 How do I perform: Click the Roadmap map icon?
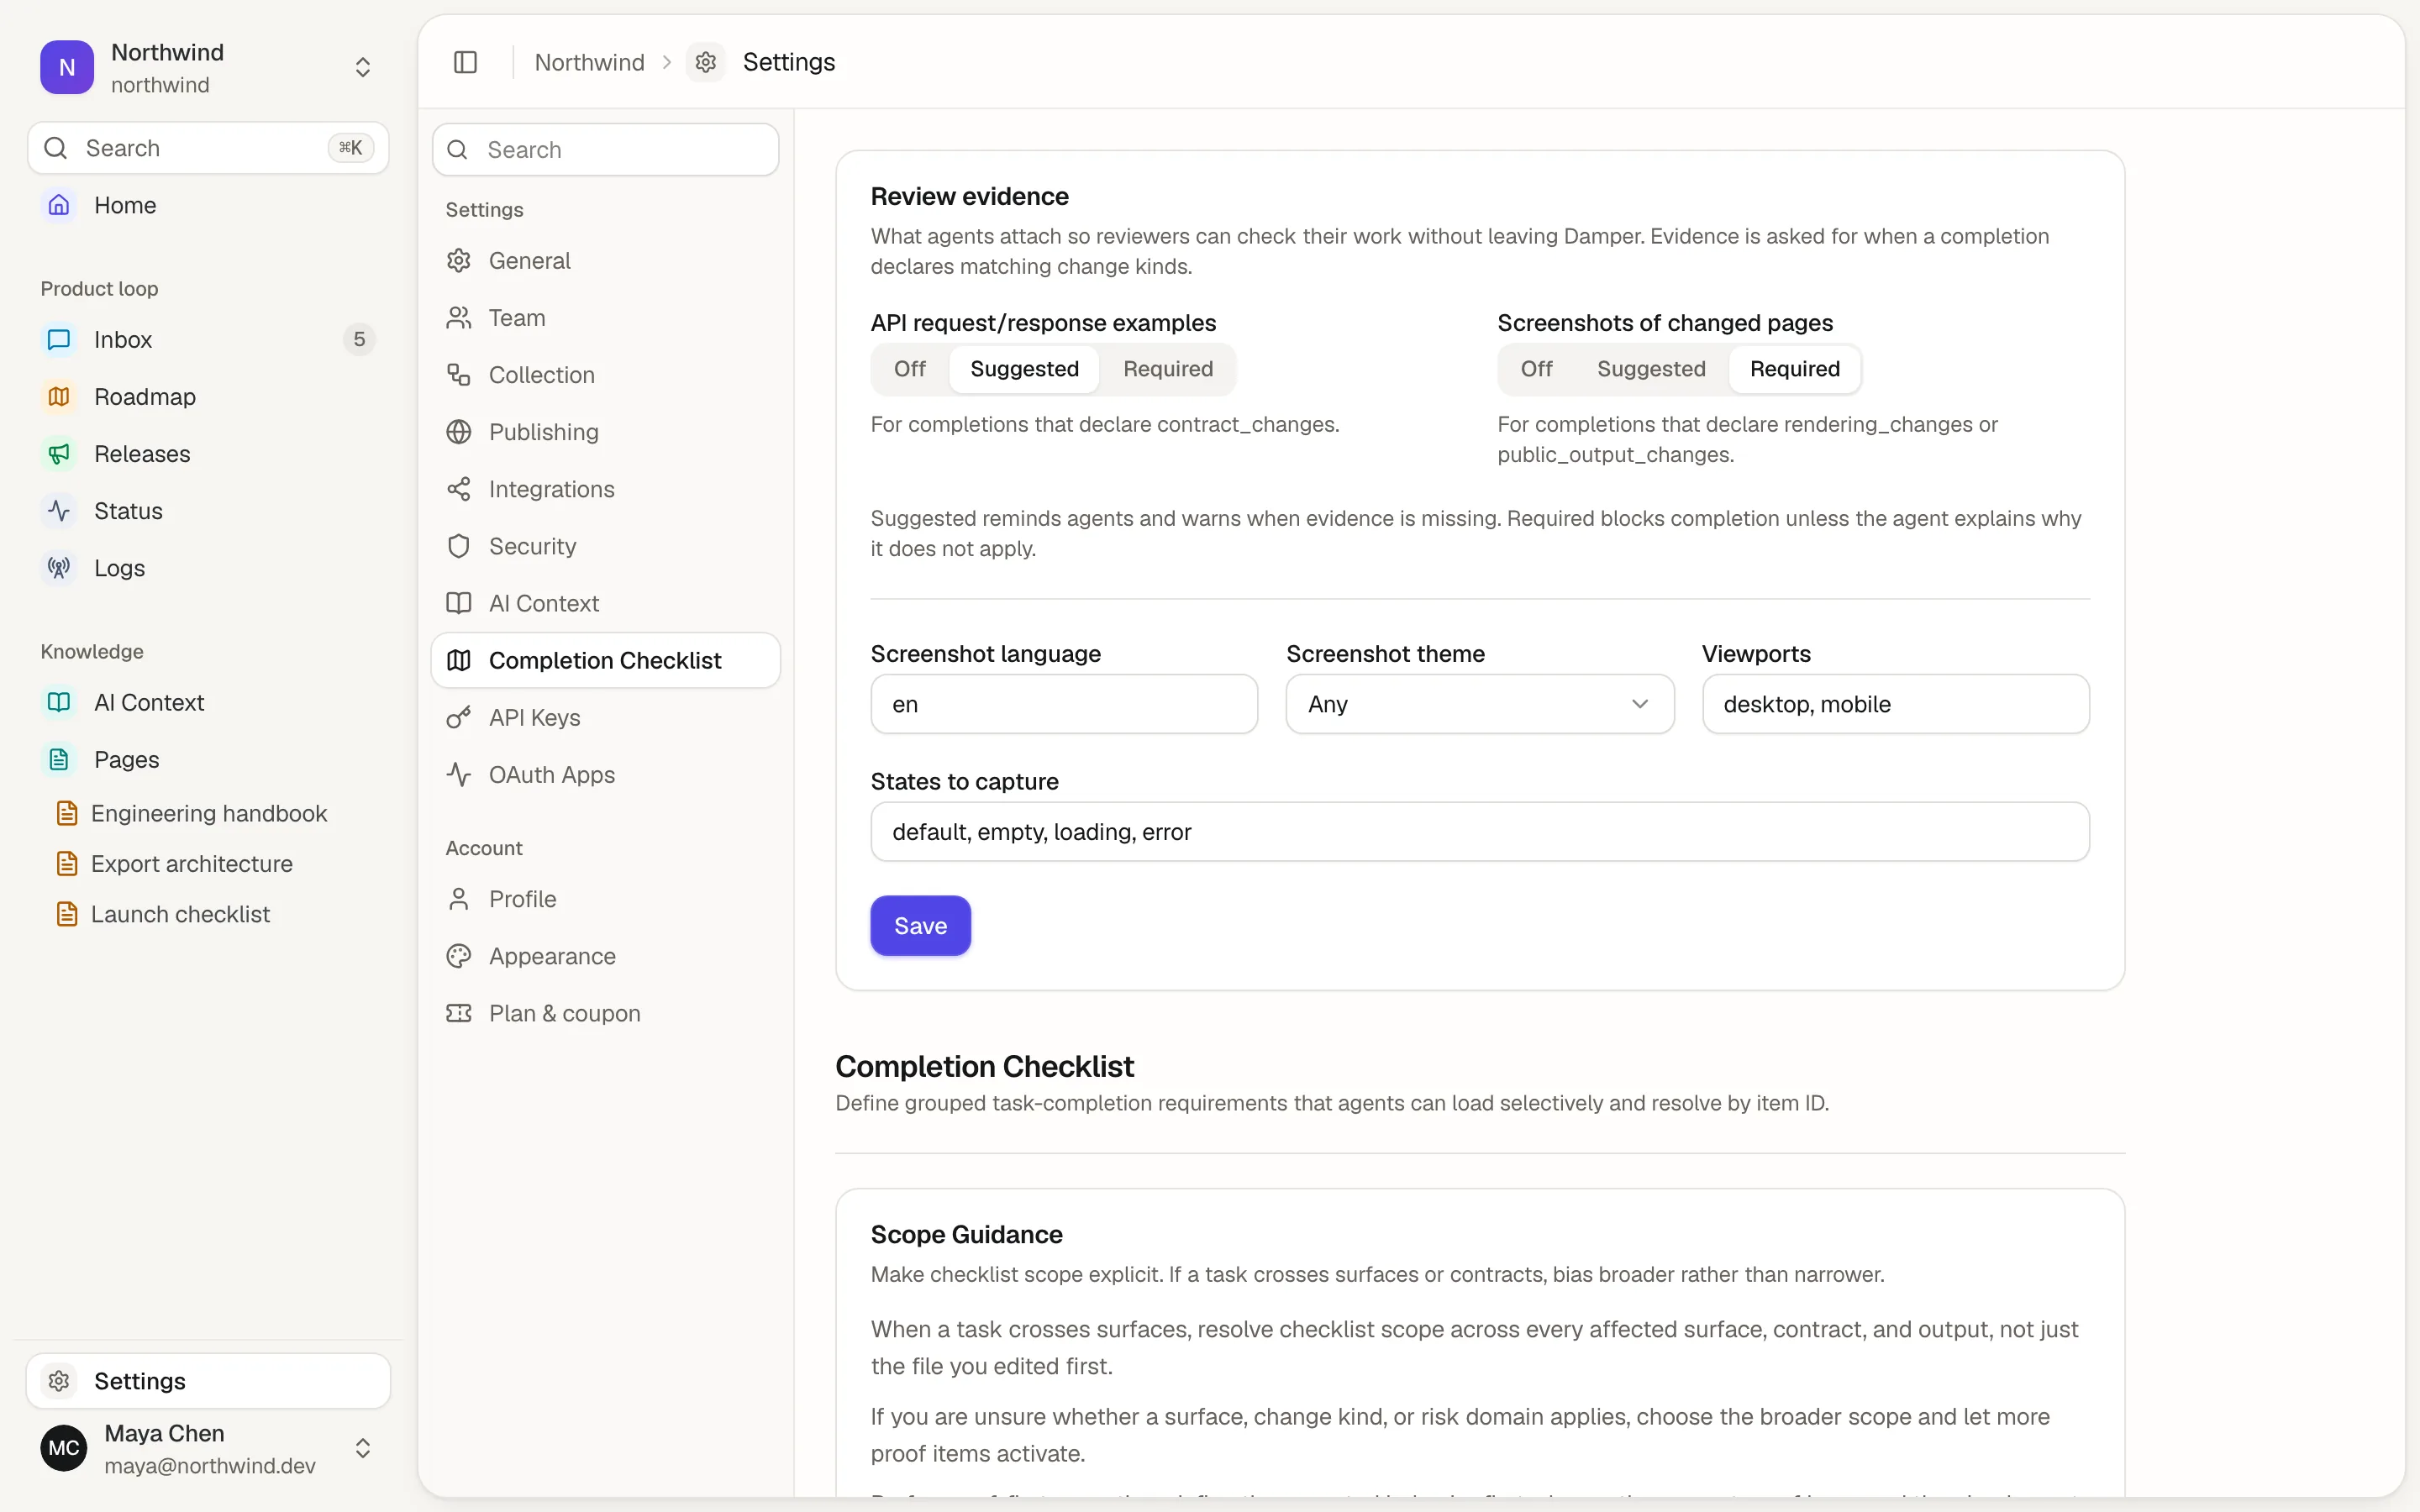pyautogui.click(x=59, y=396)
